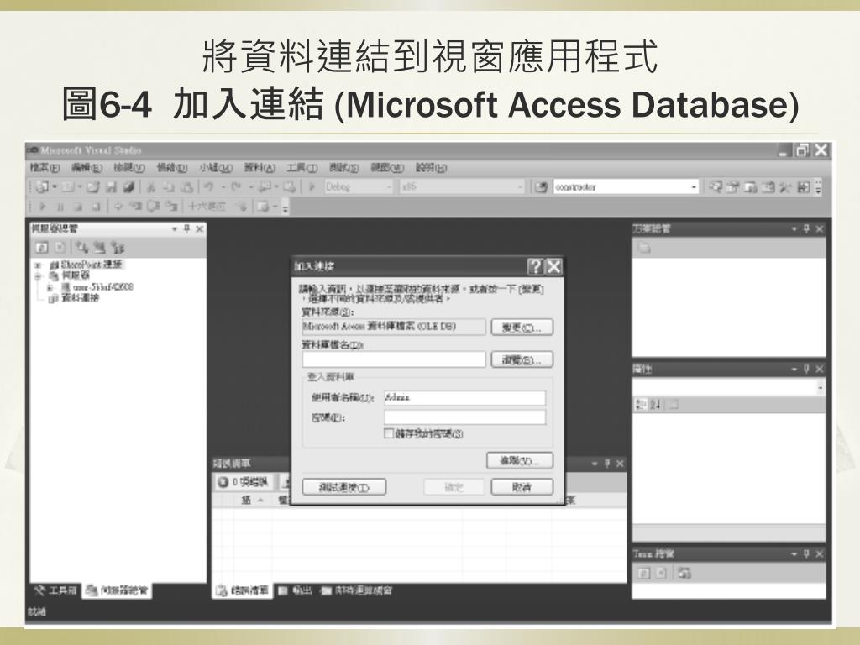Click the Start Debugging play icon

point(312,187)
